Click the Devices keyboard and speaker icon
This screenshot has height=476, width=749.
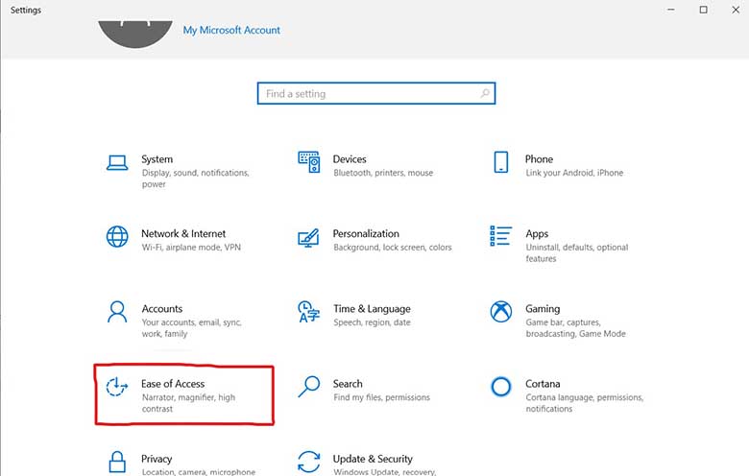coord(309,162)
